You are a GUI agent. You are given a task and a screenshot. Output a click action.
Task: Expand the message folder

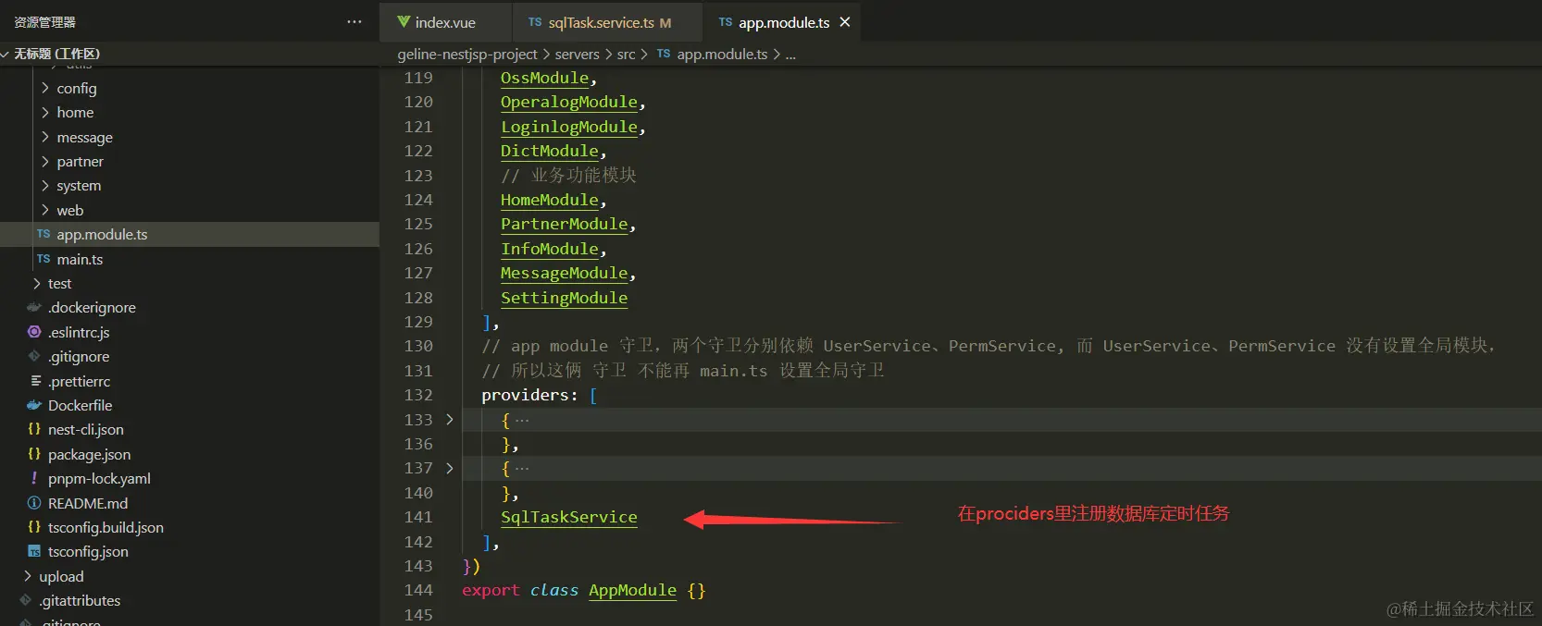click(x=44, y=137)
